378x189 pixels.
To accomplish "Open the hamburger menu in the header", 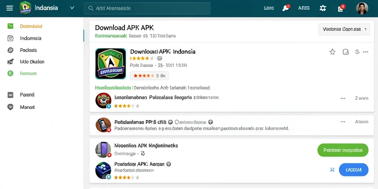I will pos(10,8).
